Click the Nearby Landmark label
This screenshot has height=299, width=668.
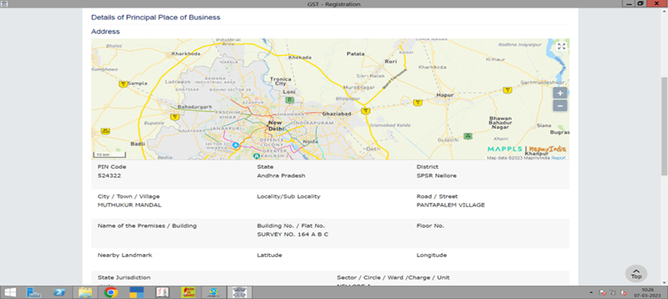pyautogui.click(x=125, y=255)
